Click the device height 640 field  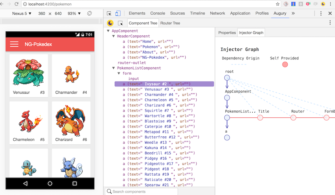pyautogui.click(x=58, y=13)
